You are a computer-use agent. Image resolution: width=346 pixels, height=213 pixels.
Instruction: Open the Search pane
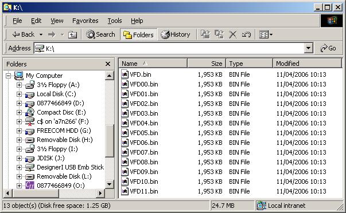(x=100, y=34)
